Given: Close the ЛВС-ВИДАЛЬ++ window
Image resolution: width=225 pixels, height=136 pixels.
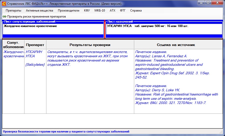Looking at the screenshot, I should pyautogui.click(x=217, y=2).
